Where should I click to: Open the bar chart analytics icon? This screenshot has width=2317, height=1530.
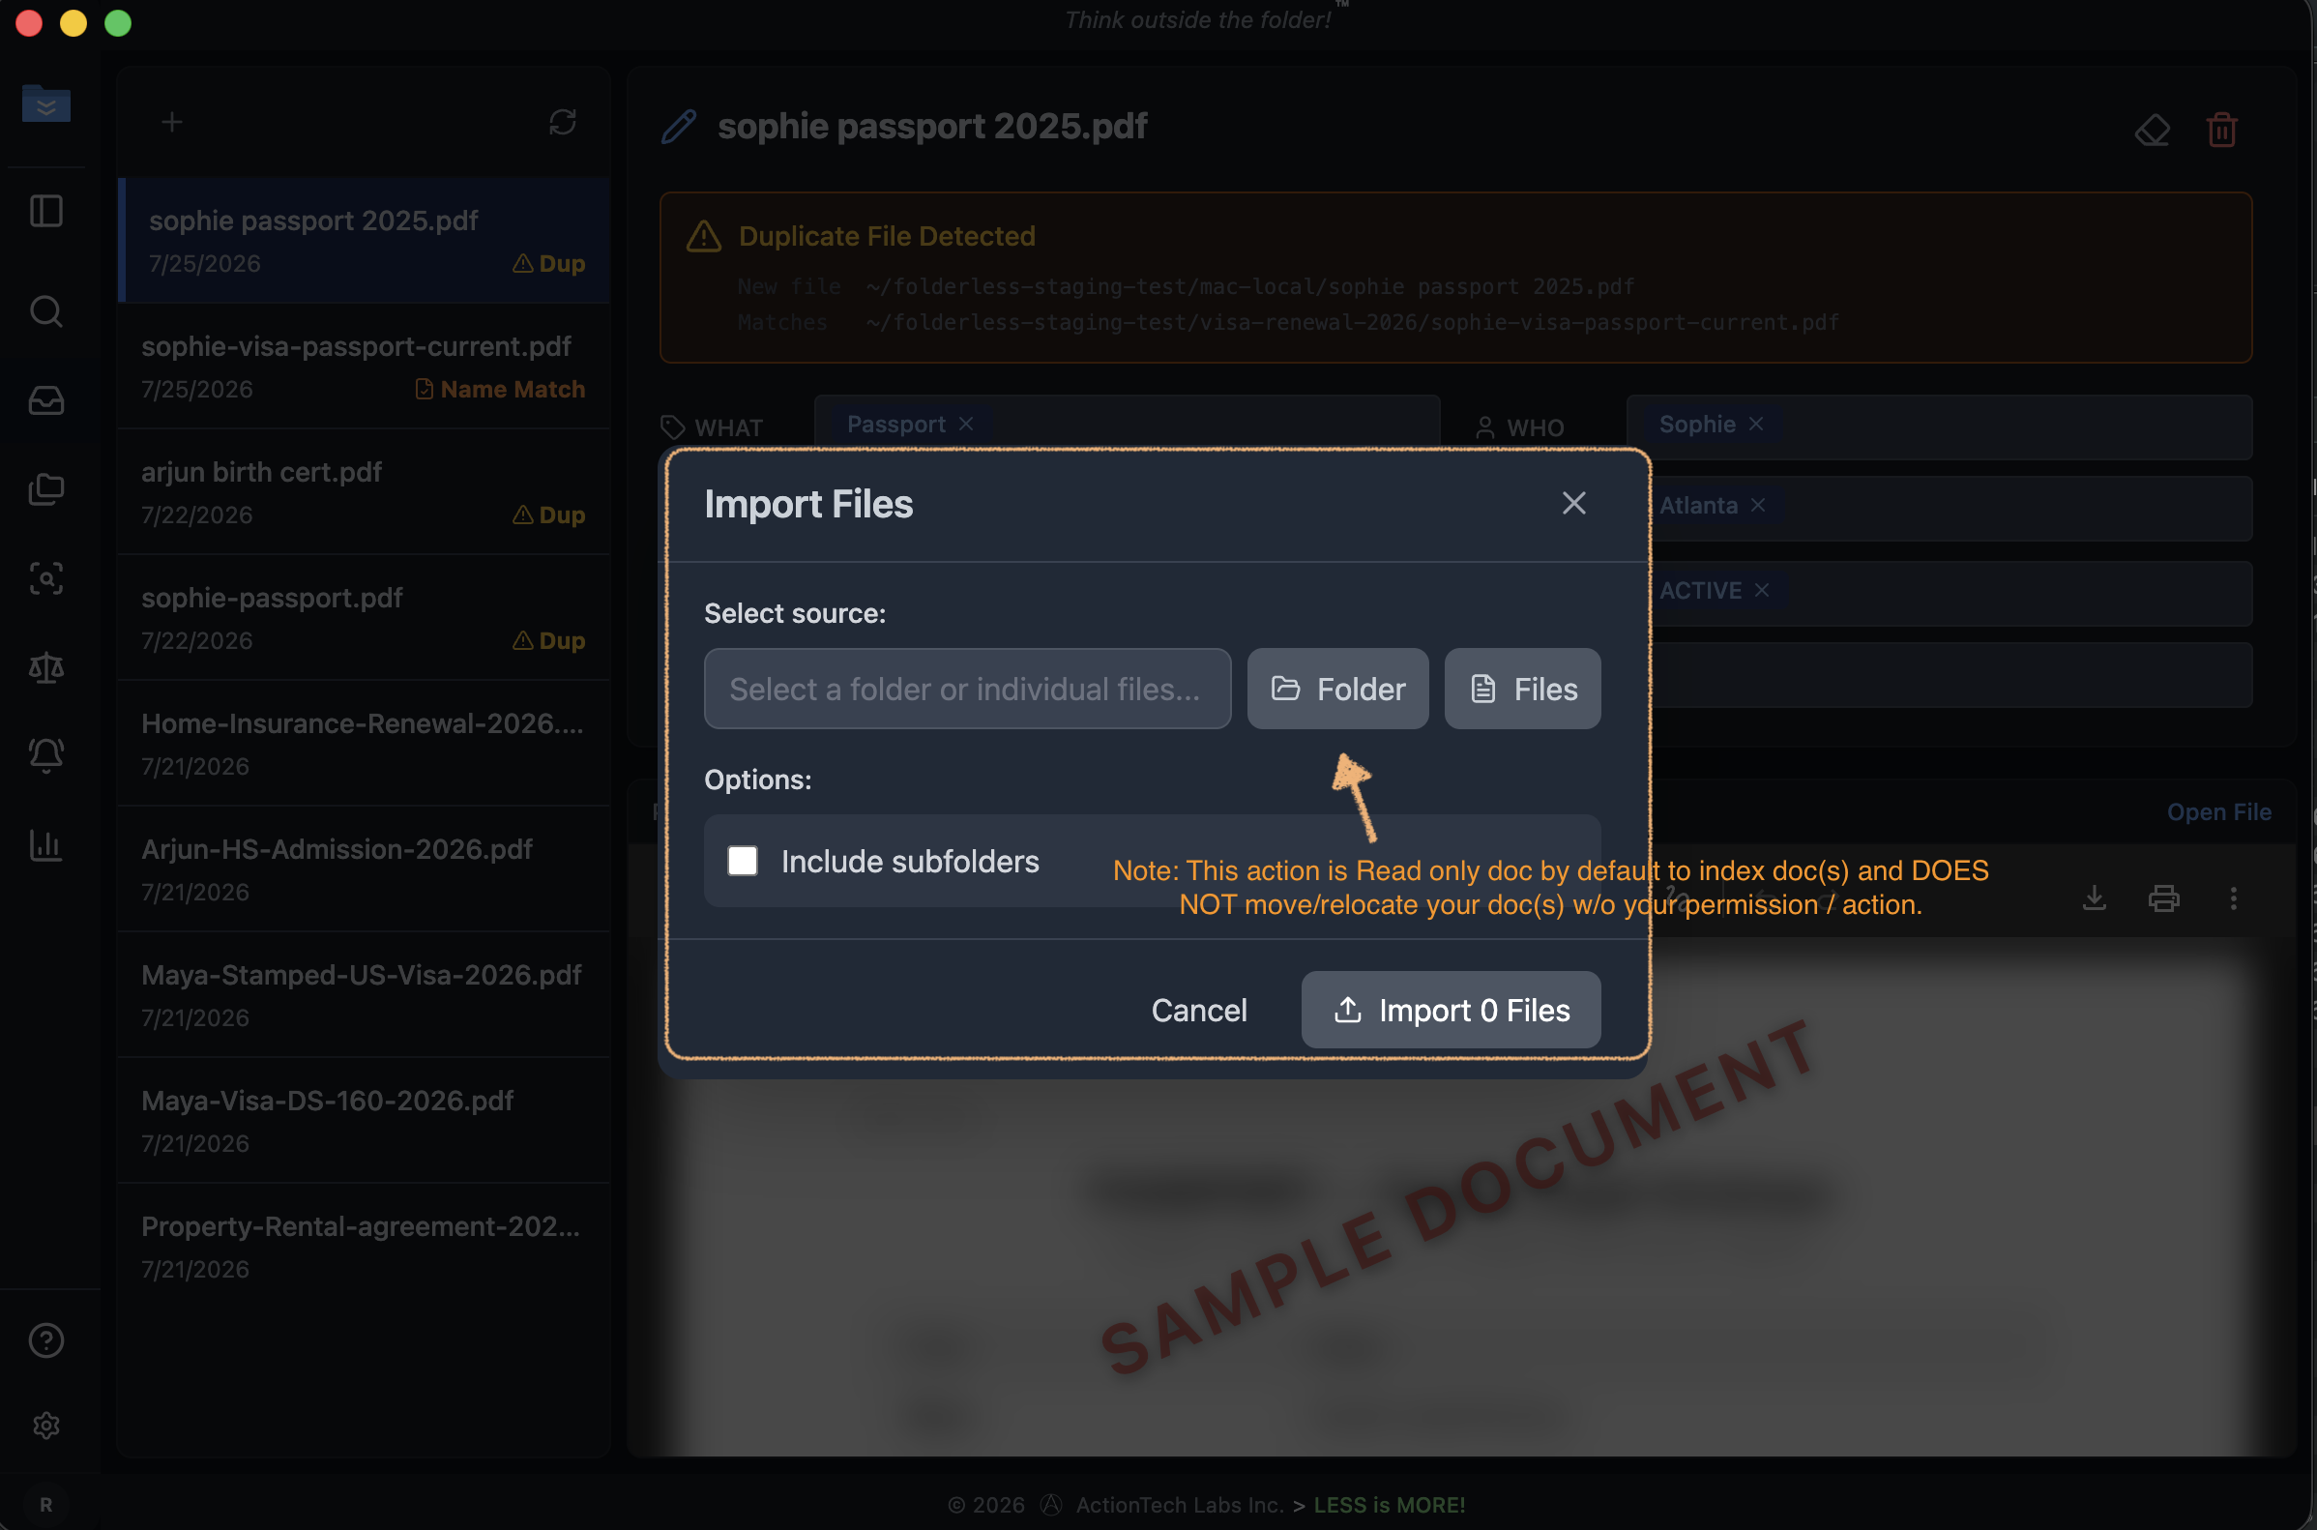coord(45,845)
